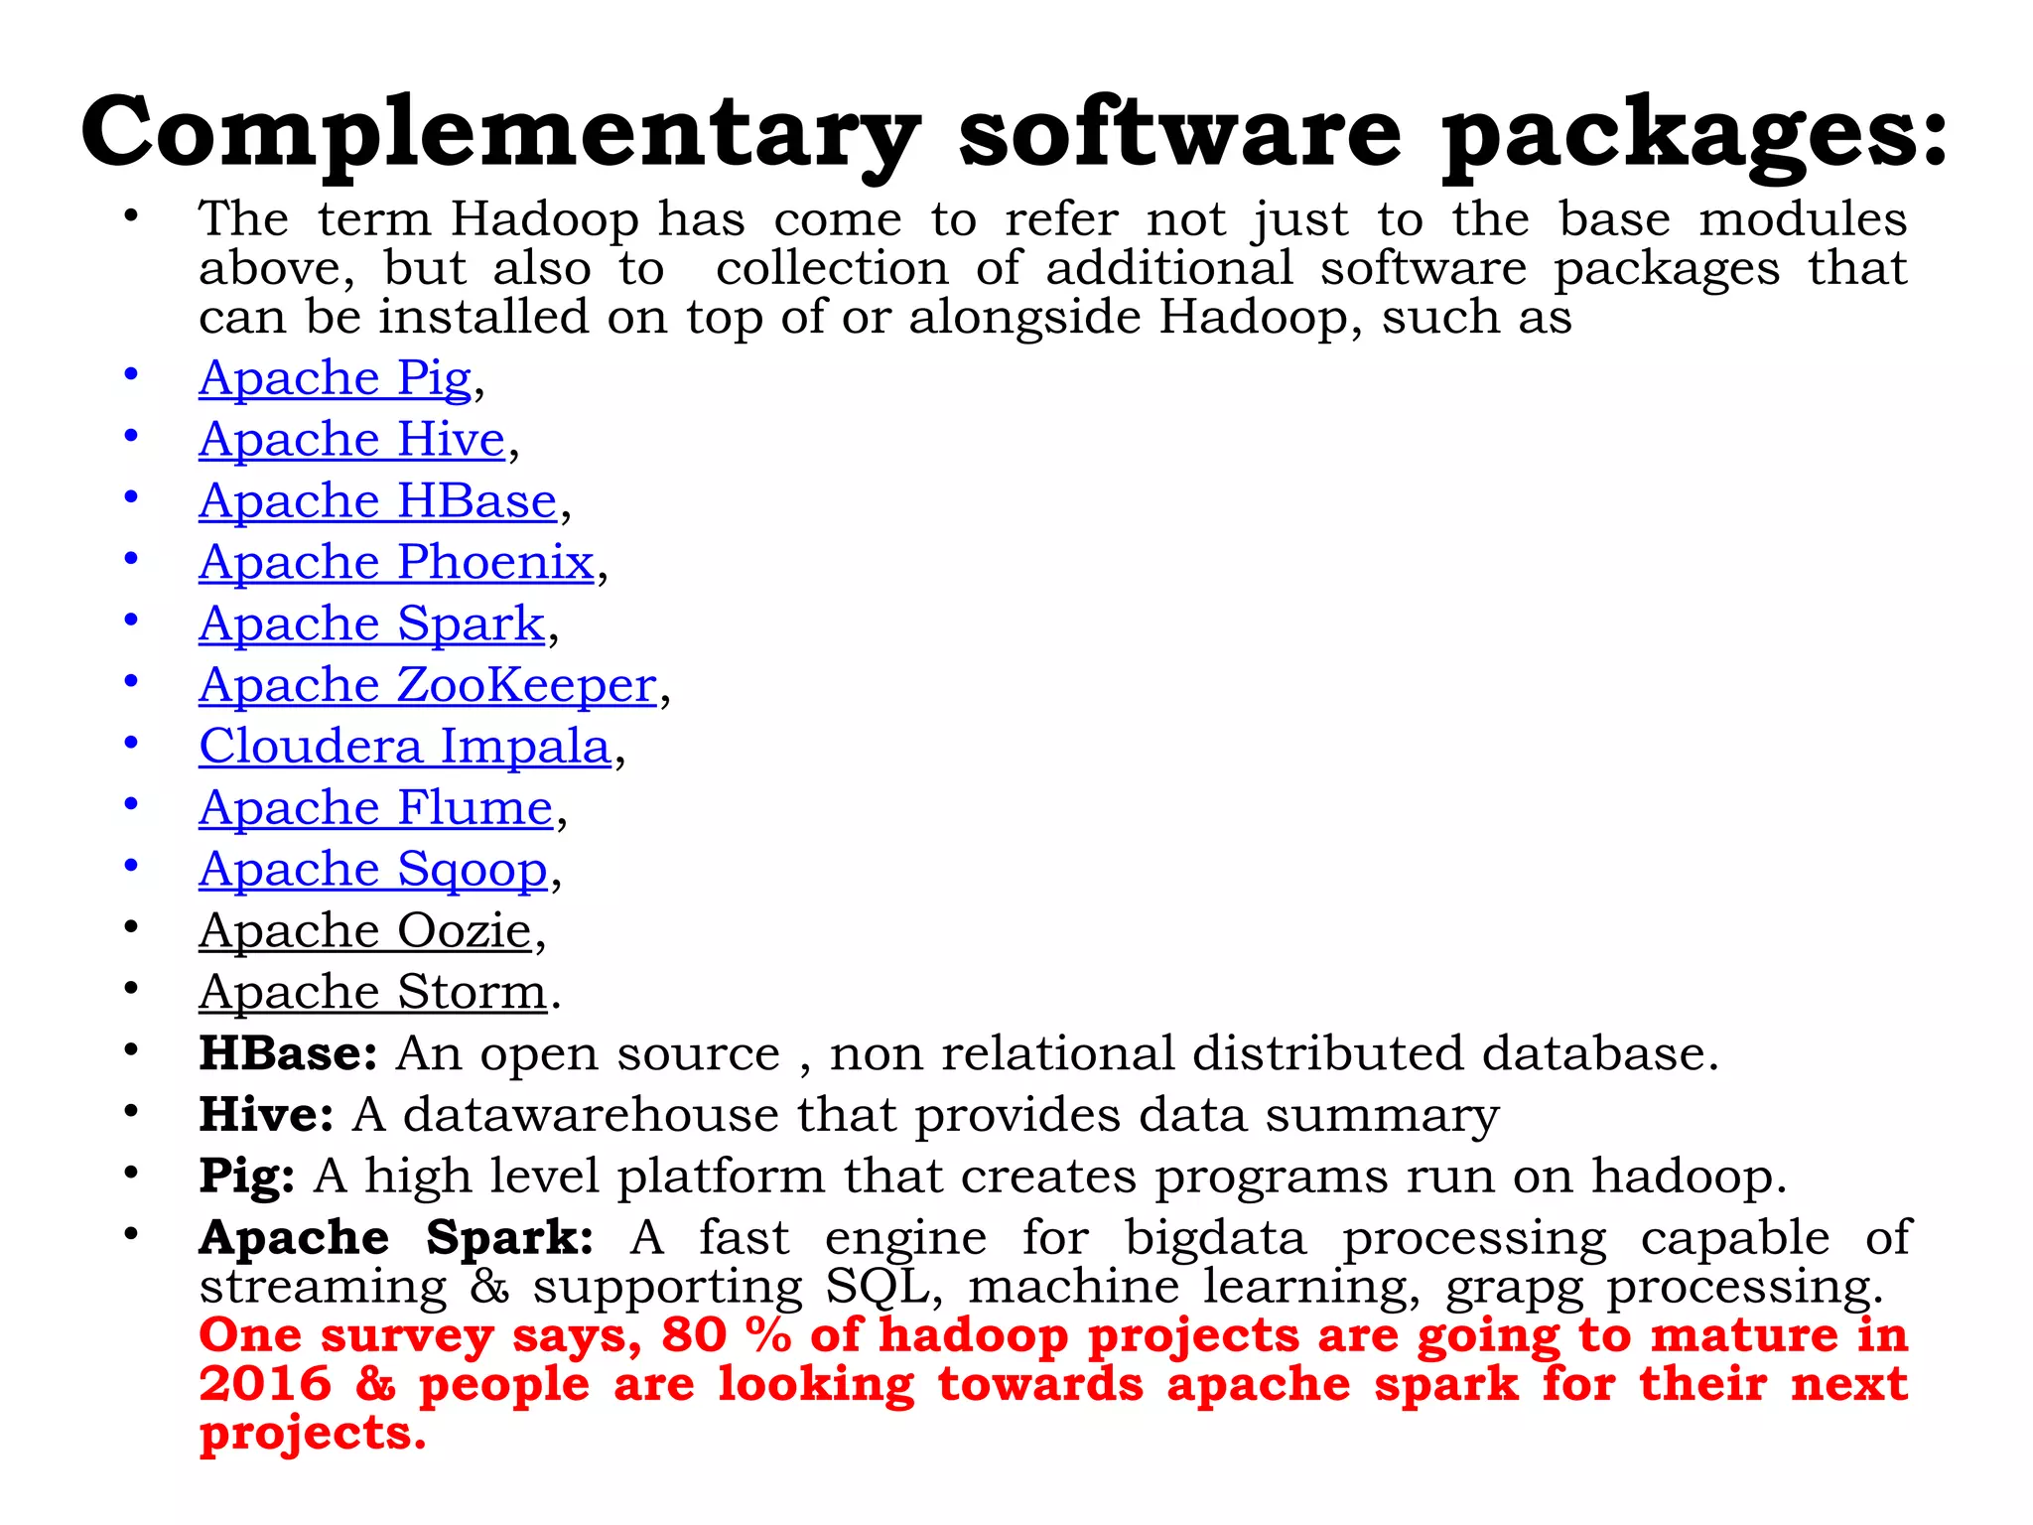Click the line 'can be installed on top of'

(x=885, y=319)
